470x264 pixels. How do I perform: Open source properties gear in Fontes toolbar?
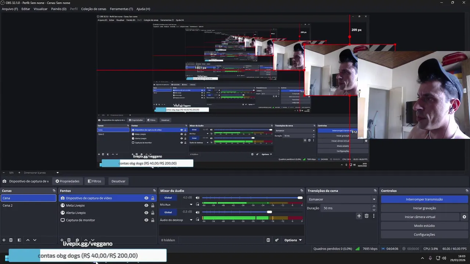pyautogui.click(x=77, y=240)
